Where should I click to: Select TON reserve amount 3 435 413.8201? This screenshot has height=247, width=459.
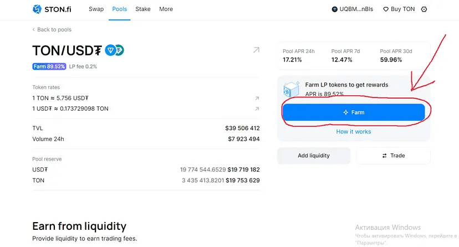pos(203,181)
